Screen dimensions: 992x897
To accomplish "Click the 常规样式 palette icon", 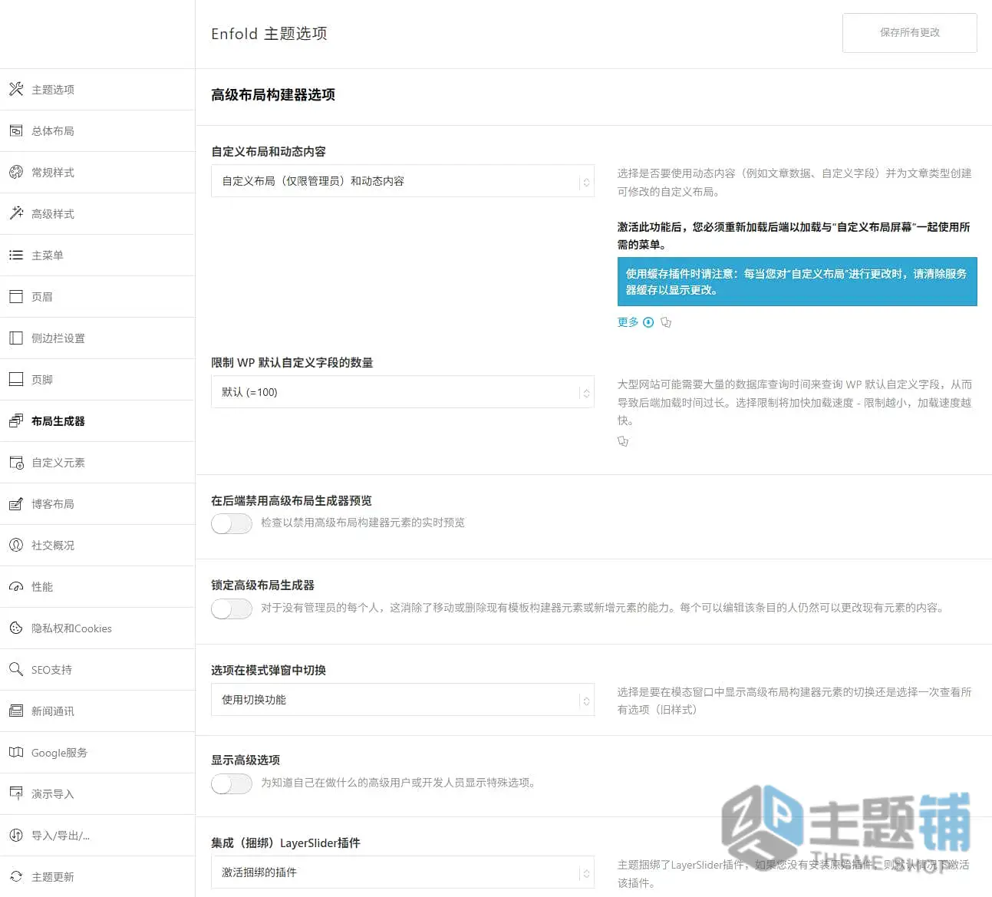I will click(16, 172).
